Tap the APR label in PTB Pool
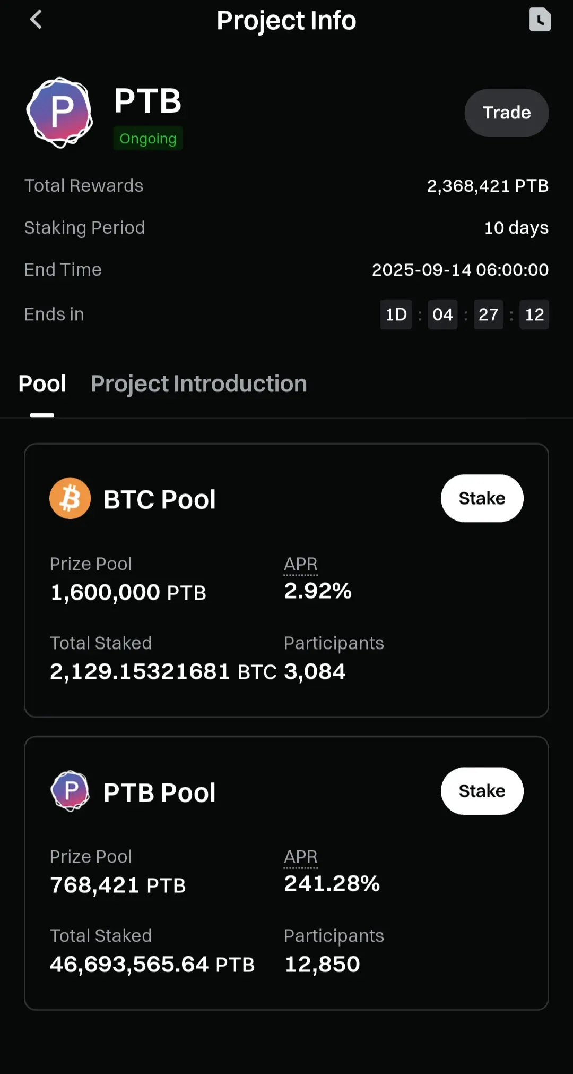Viewport: 573px width, 1074px height. point(301,857)
